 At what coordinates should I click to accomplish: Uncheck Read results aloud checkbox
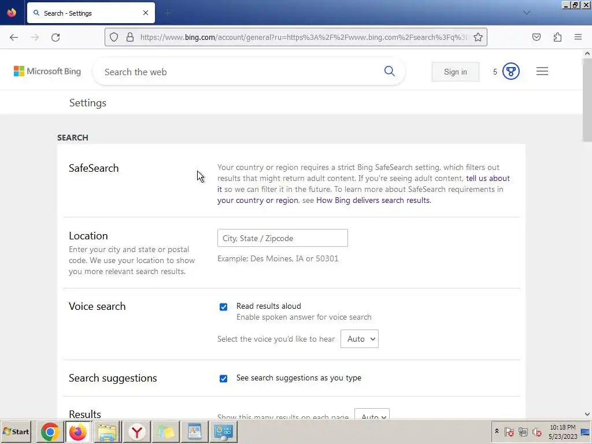point(224,306)
